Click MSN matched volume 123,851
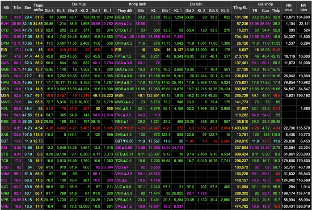The width and height of the screenshot is (312, 210). [x=153, y=96]
